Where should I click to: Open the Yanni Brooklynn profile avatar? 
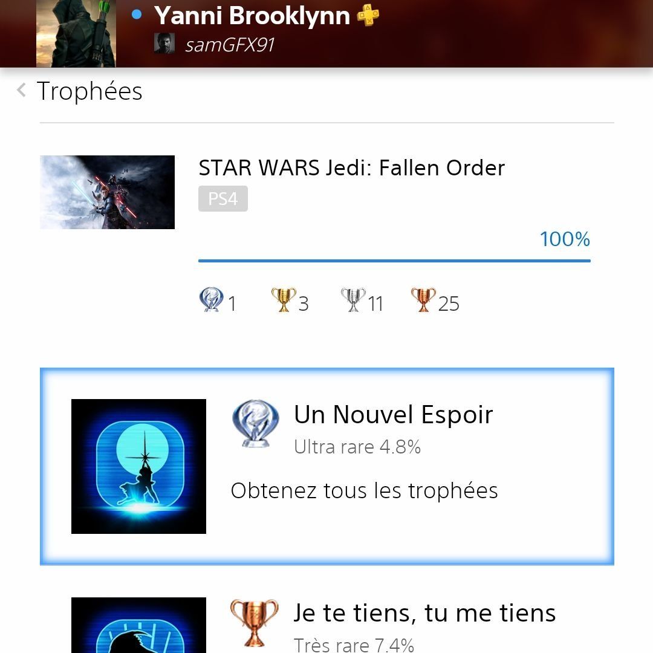[x=76, y=33]
